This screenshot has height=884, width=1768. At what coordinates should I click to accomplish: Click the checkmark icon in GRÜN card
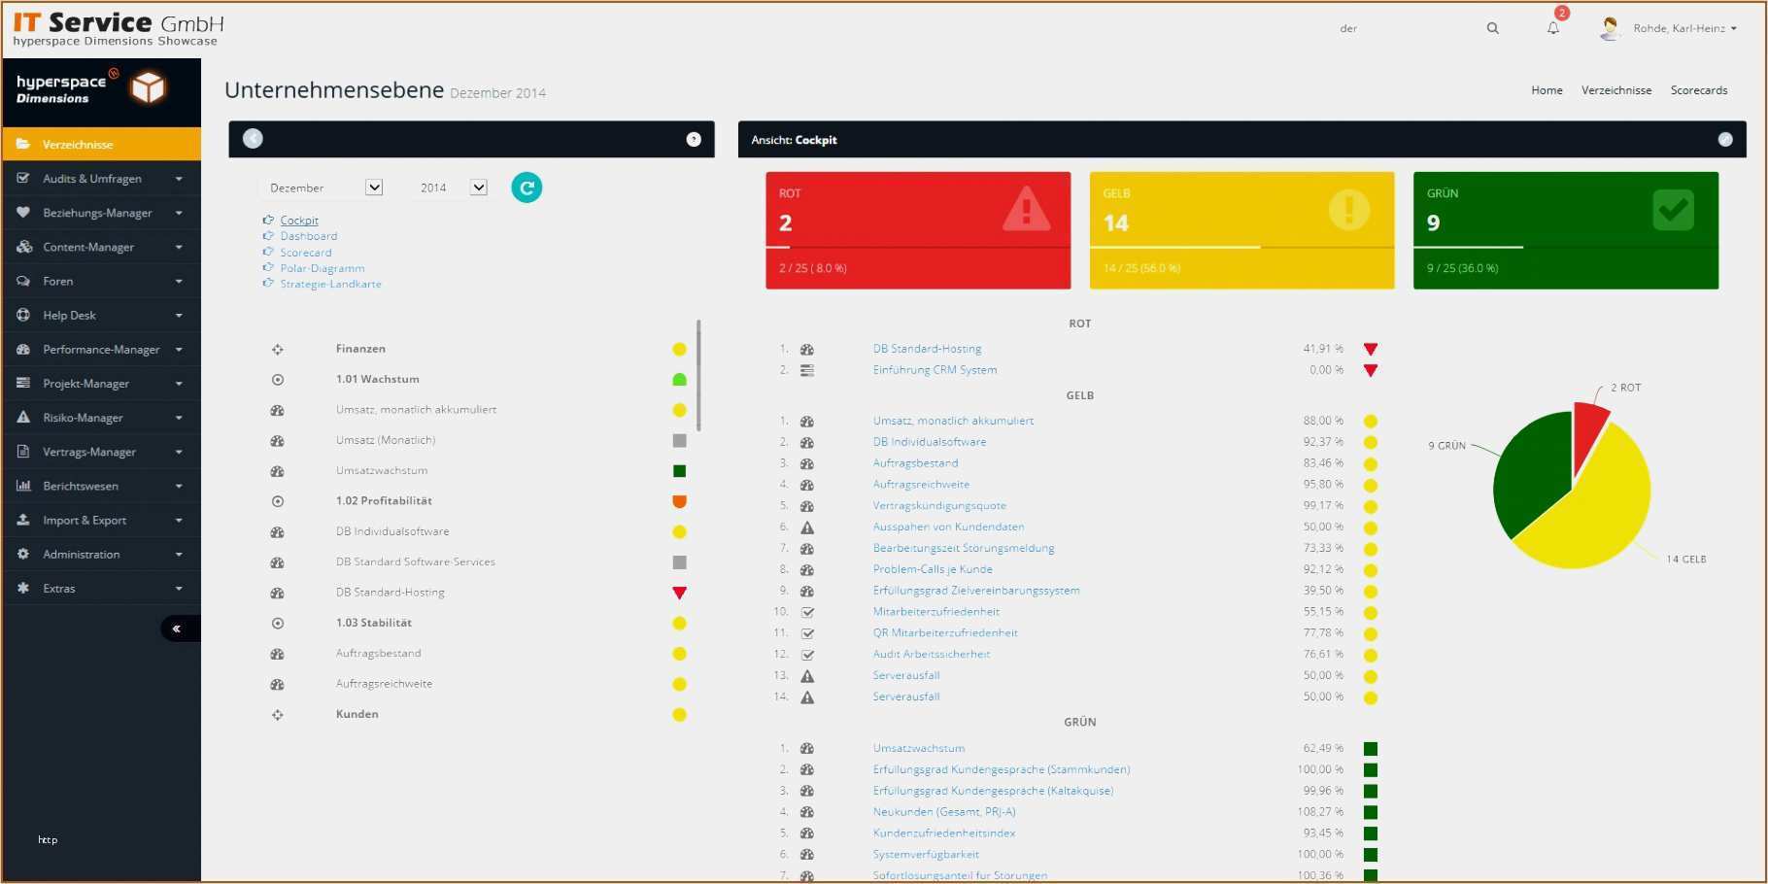pos(1673,210)
